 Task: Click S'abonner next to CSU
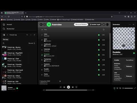tap(129, 76)
